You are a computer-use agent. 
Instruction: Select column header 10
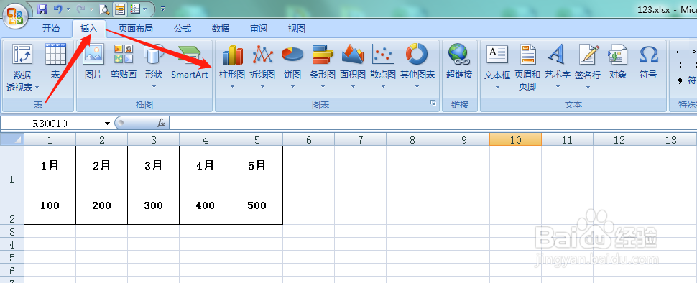tap(515, 140)
